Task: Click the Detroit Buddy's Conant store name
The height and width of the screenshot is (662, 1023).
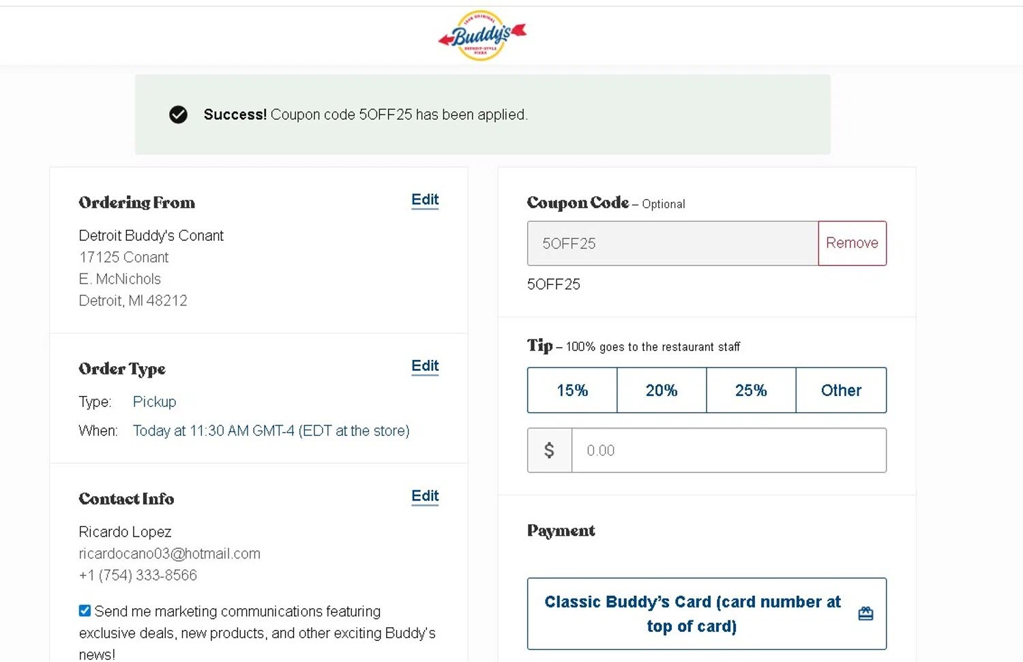Action: pos(151,236)
